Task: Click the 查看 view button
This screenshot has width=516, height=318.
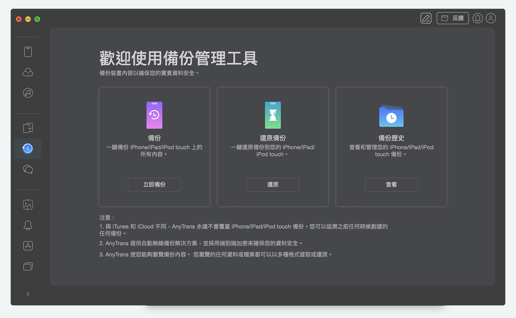Action: click(x=391, y=185)
